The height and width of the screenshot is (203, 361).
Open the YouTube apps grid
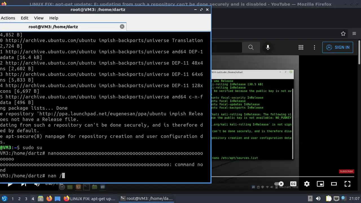(x=301, y=47)
